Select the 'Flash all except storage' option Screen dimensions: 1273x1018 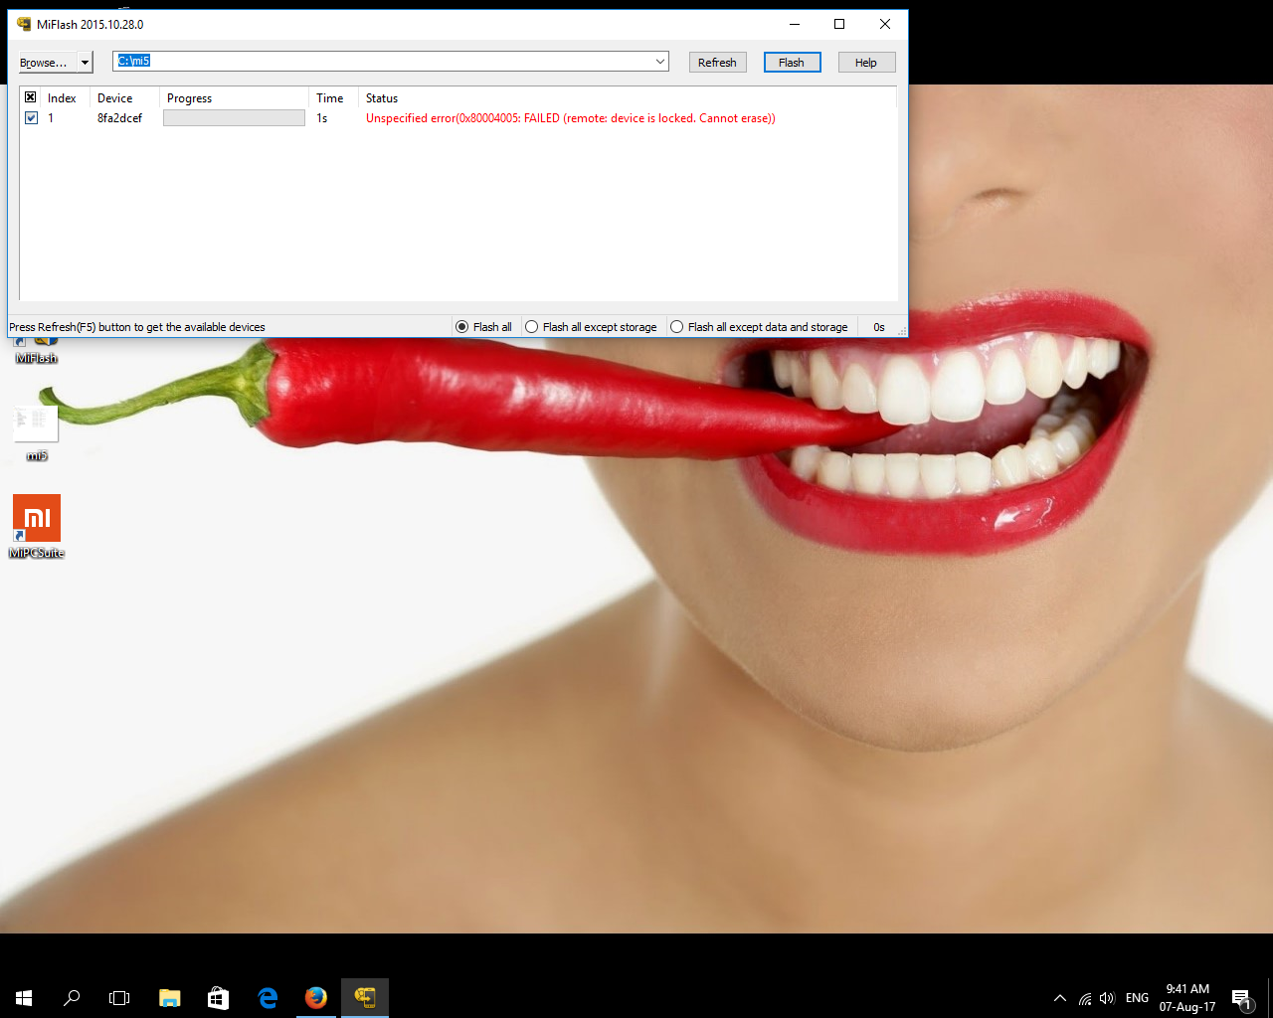532,327
